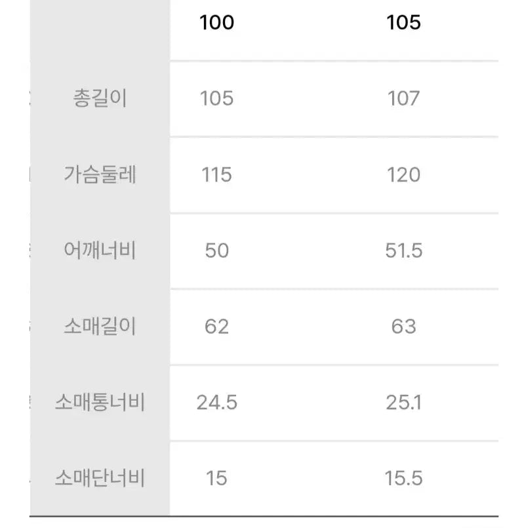
Task: Select the 가슴둘레 row label
Action: click(x=100, y=174)
